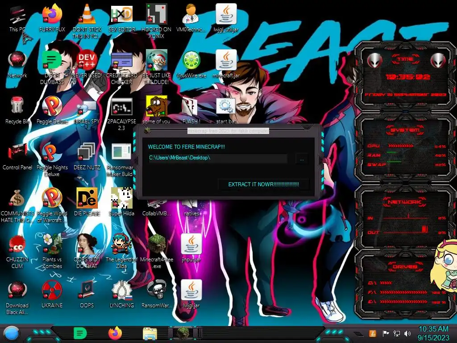Open the 2PACALYPSE 2.3 command prompt icon

coord(121,107)
